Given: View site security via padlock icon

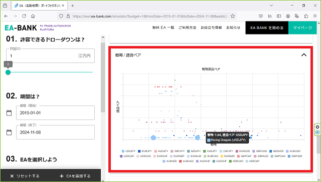Looking at the screenshot, I should pyautogui.click(x=68, y=16).
